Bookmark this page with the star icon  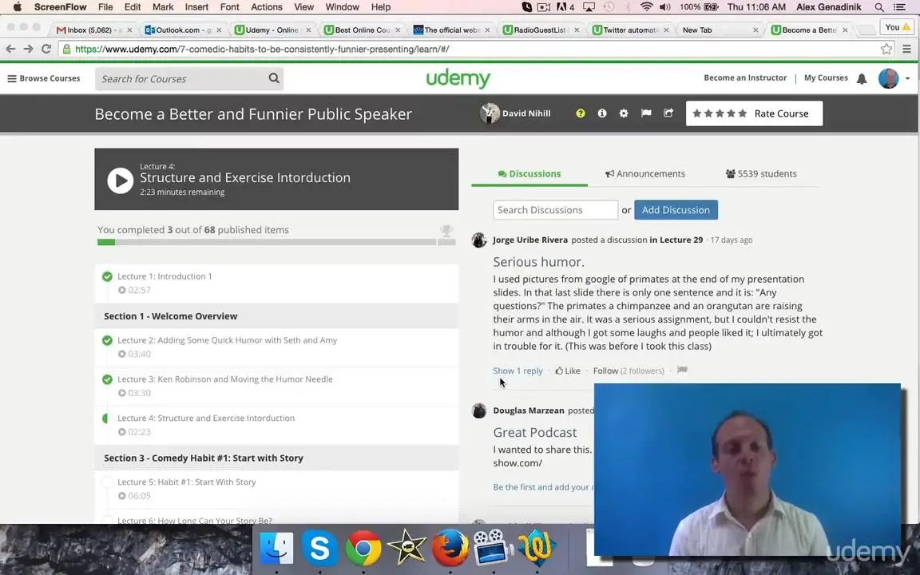point(886,49)
